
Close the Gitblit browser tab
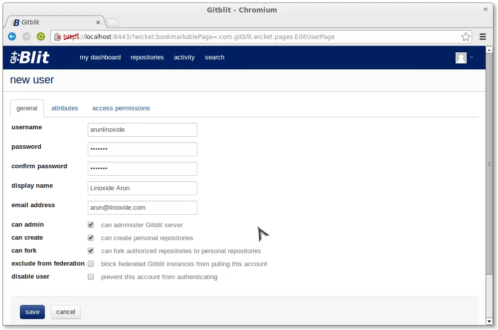(98, 22)
